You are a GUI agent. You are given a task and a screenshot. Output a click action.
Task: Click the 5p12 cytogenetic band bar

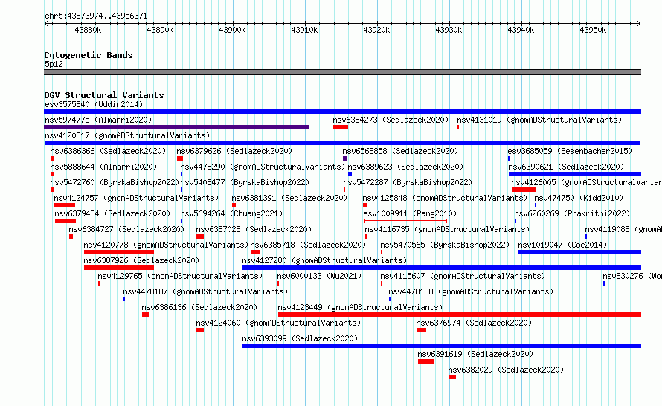click(x=342, y=72)
